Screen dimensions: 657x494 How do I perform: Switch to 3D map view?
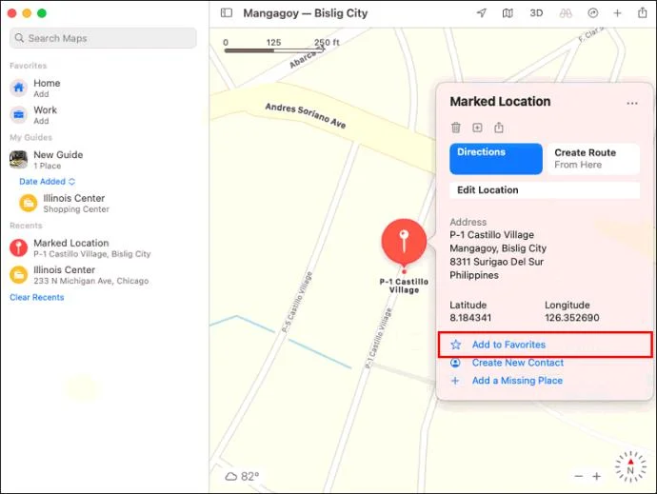pos(536,13)
